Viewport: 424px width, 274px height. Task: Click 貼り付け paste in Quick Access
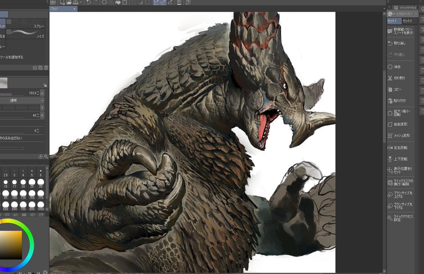point(401,101)
